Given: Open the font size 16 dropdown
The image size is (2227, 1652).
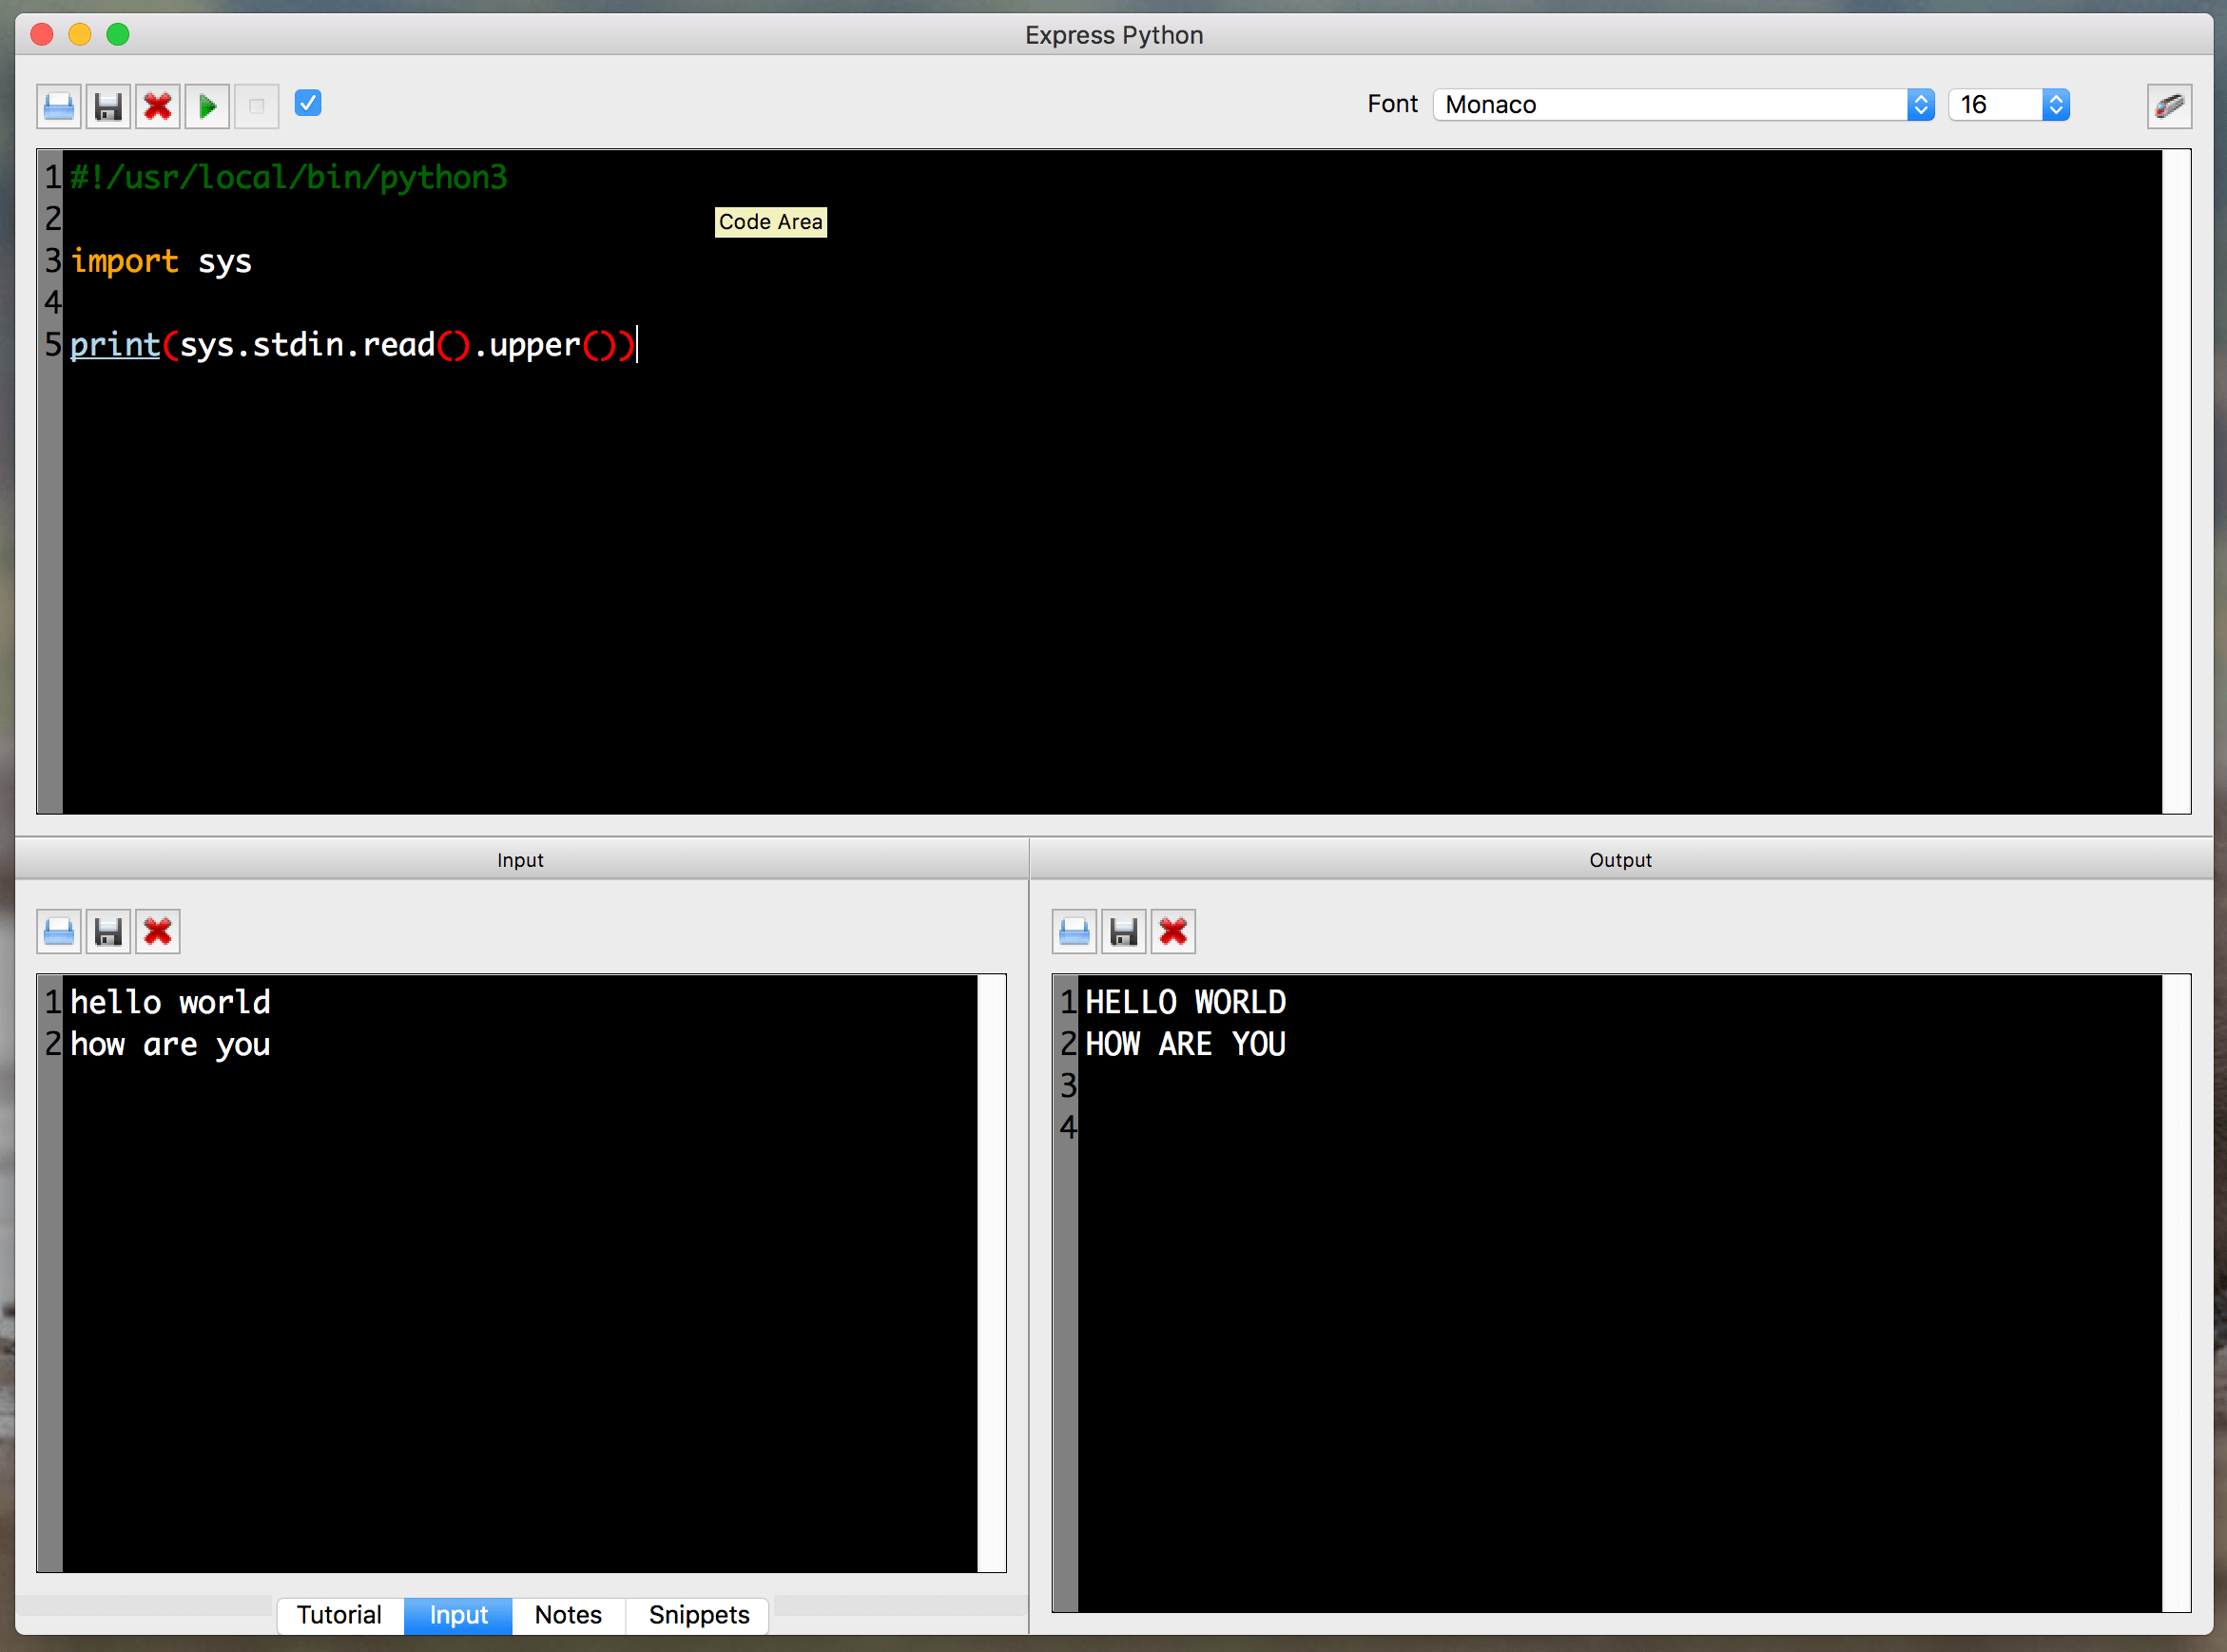Looking at the screenshot, I should click(x=2008, y=104).
